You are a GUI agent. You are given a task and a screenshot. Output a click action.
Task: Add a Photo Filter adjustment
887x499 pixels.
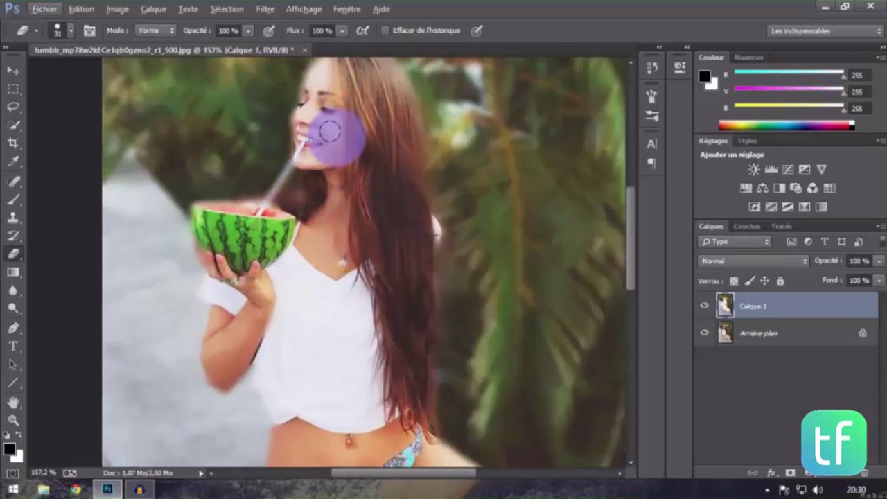tap(796, 188)
